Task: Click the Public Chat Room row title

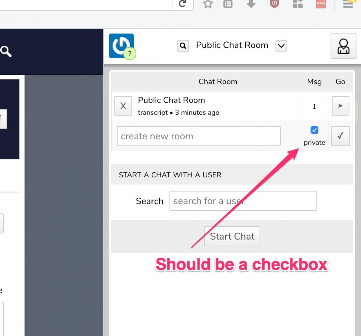Action: click(x=171, y=100)
